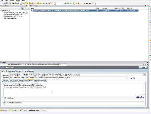Click the Material Definition File input field
The width and height of the screenshot is (151, 114).
click(74, 105)
